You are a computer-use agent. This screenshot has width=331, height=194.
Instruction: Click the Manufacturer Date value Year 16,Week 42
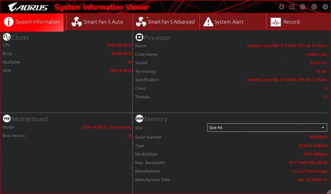pyautogui.click(x=312, y=180)
